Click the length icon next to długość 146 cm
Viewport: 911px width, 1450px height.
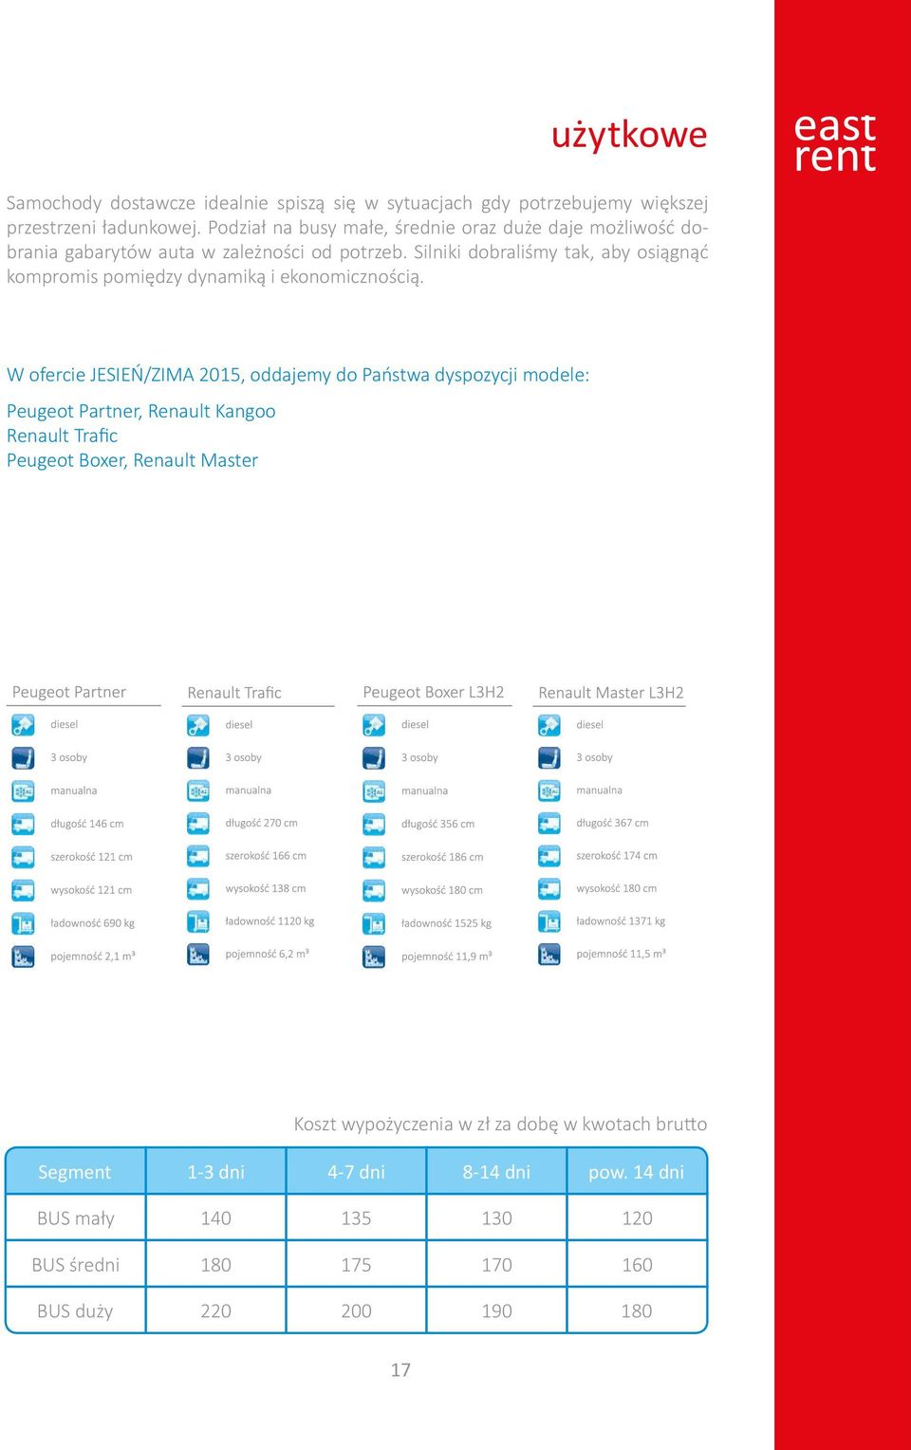[23, 825]
